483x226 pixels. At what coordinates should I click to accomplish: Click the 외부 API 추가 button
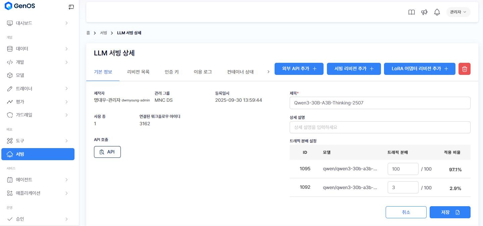pyautogui.click(x=299, y=69)
